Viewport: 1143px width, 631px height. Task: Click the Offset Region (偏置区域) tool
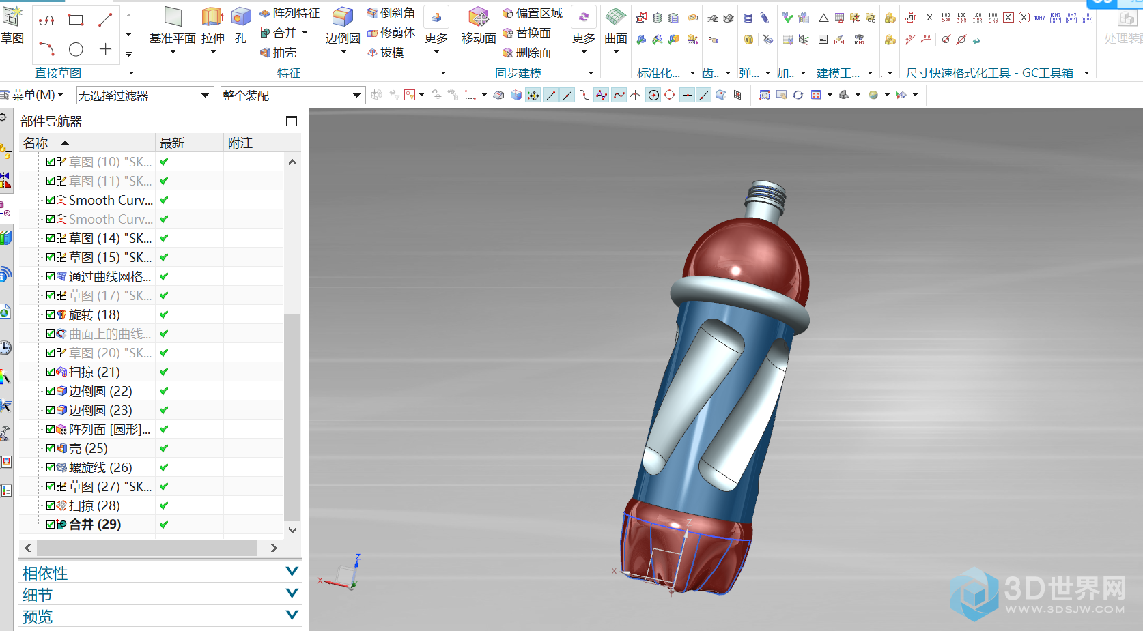(x=533, y=13)
